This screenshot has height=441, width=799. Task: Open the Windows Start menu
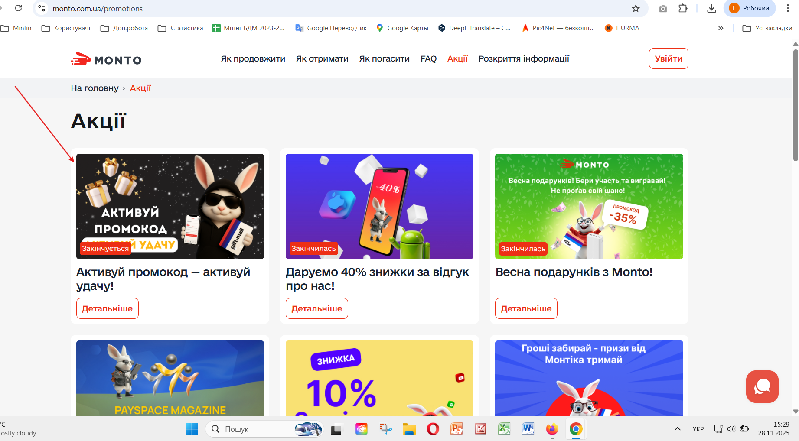point(192,429)
